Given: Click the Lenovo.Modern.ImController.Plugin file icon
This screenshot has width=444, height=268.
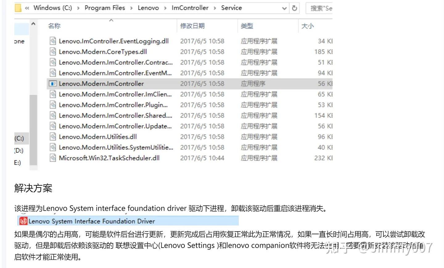Looking at the screenshot, I should point(52,105).
